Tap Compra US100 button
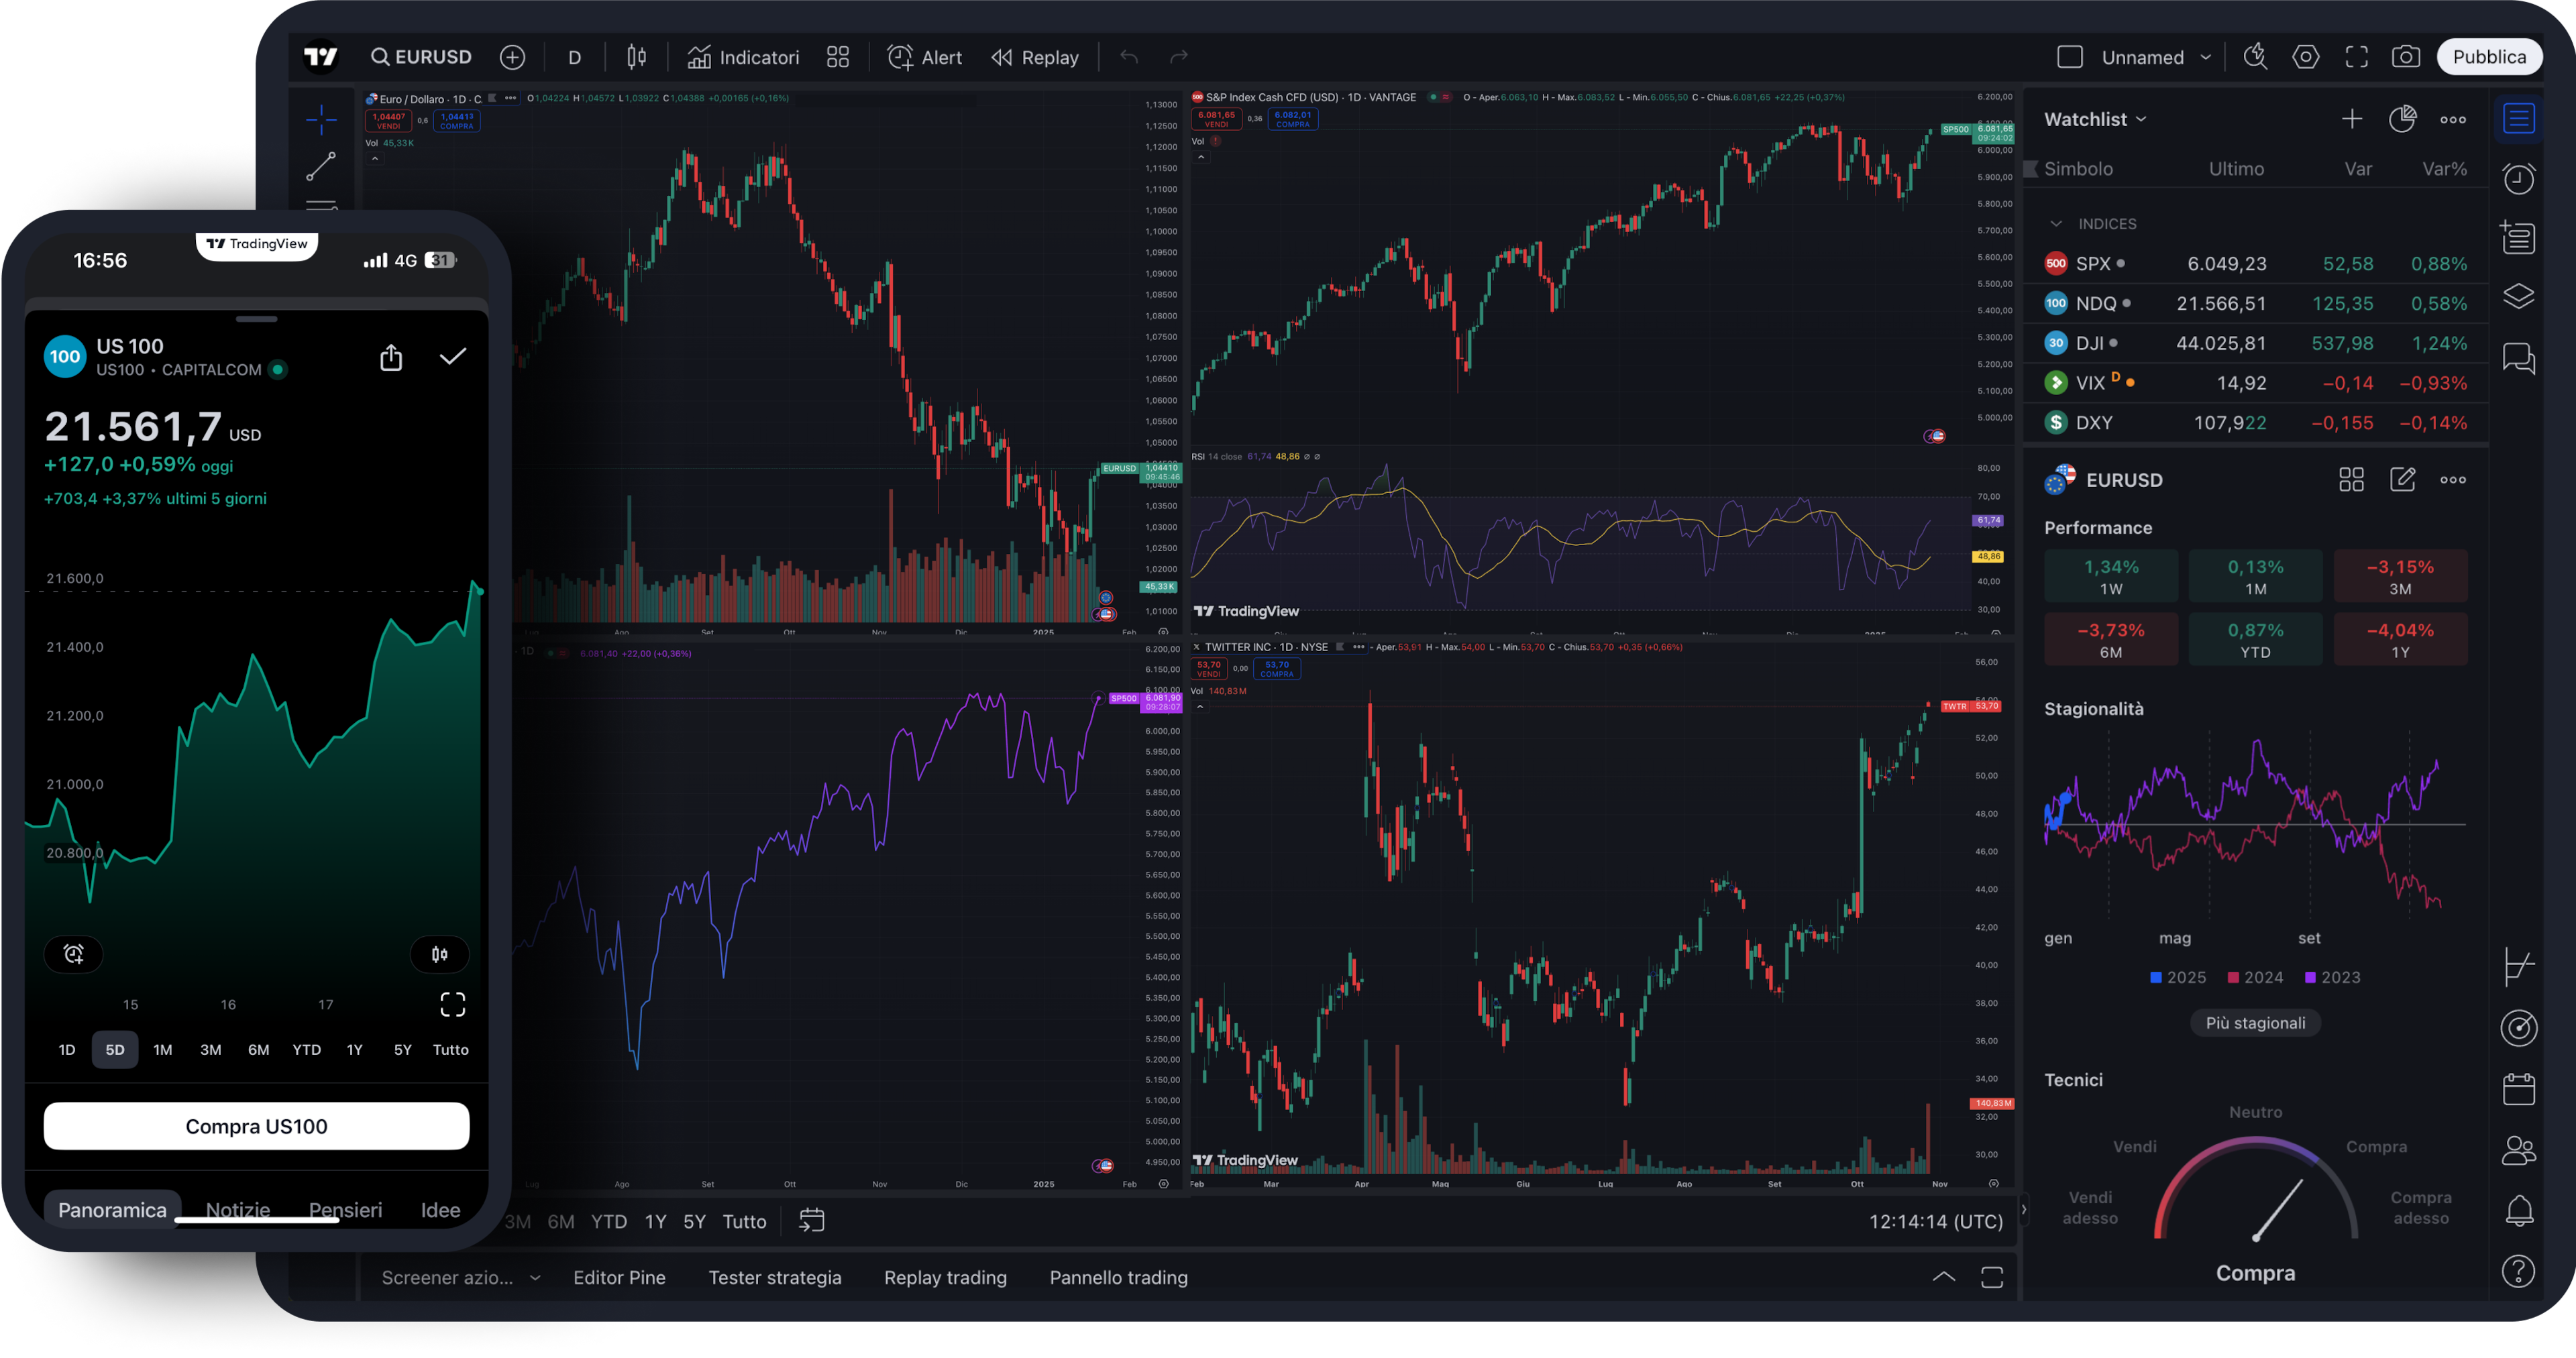This screenshot has height=1358, width=2576. coord(256,1126)
